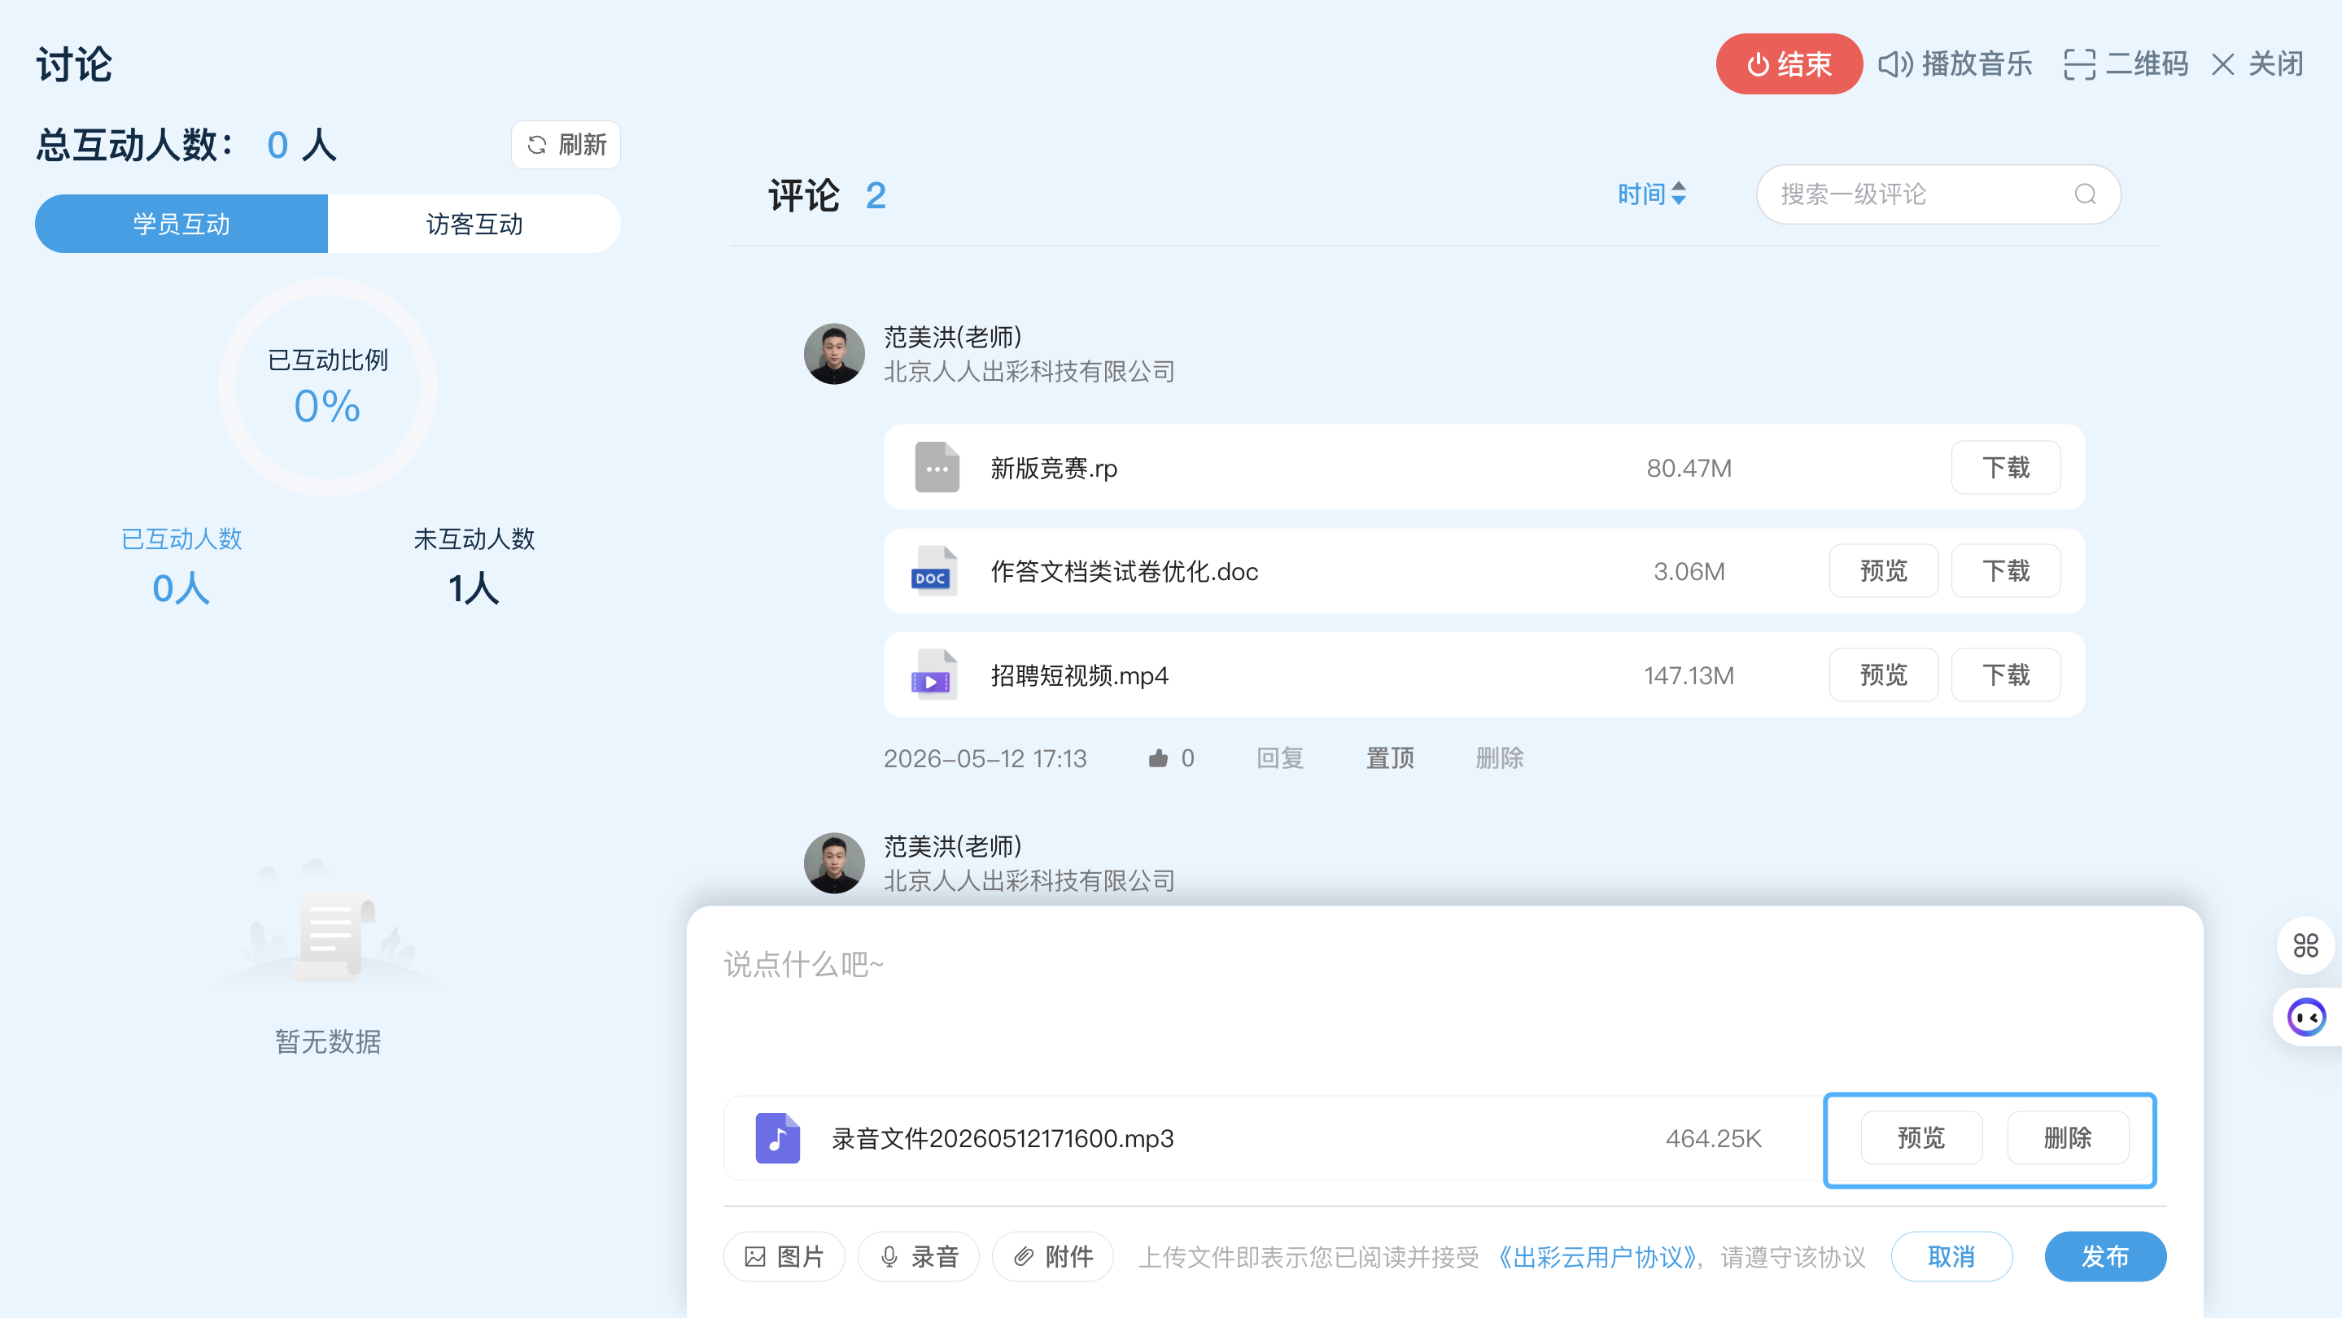Click the 已互动人数 label
This screenshot has height=1318, width=2342.
181,538
